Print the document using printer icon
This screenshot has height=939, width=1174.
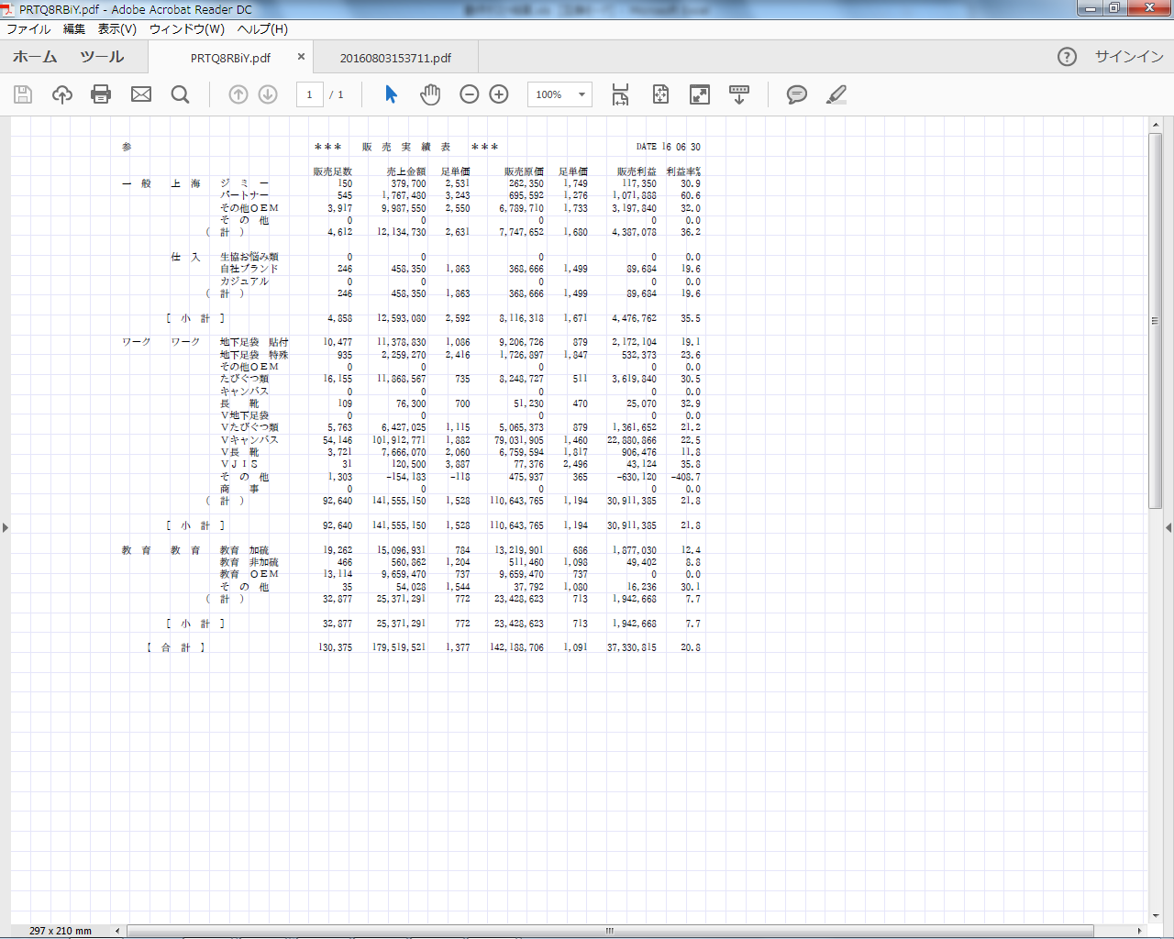coord(101,94)
